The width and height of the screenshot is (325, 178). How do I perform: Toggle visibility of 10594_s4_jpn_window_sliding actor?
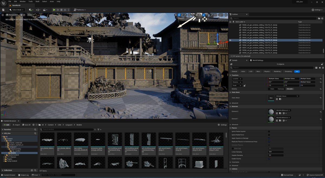click(230, 40)
